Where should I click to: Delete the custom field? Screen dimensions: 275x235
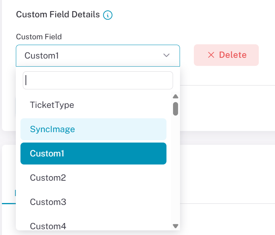point(226,55)
